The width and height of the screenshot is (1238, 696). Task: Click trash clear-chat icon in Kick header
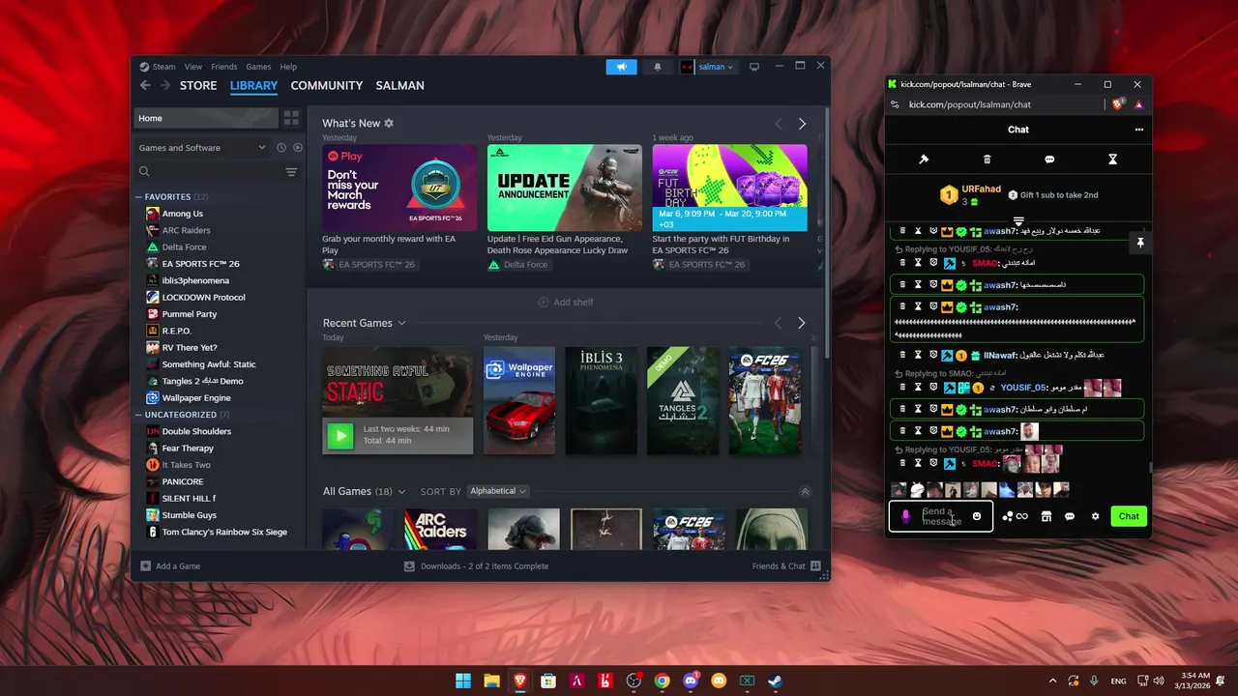(987, 159)
